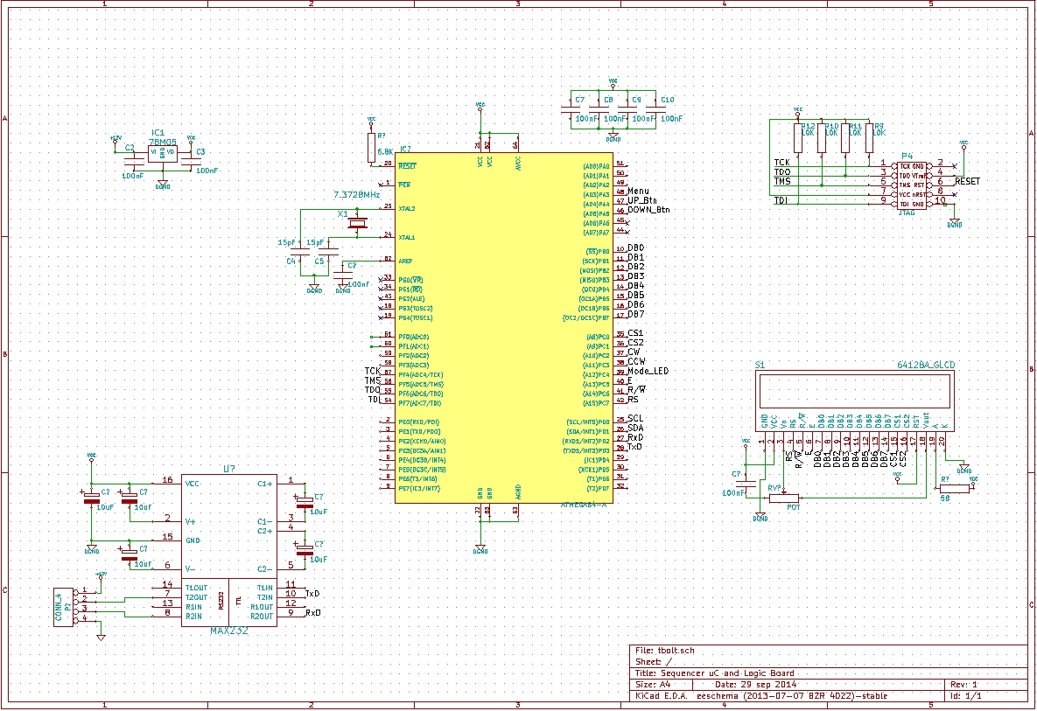This screenshot has width=1037, height=711.
Task: Select the 78M05 voltage regulator IC1
Action: 163,152
